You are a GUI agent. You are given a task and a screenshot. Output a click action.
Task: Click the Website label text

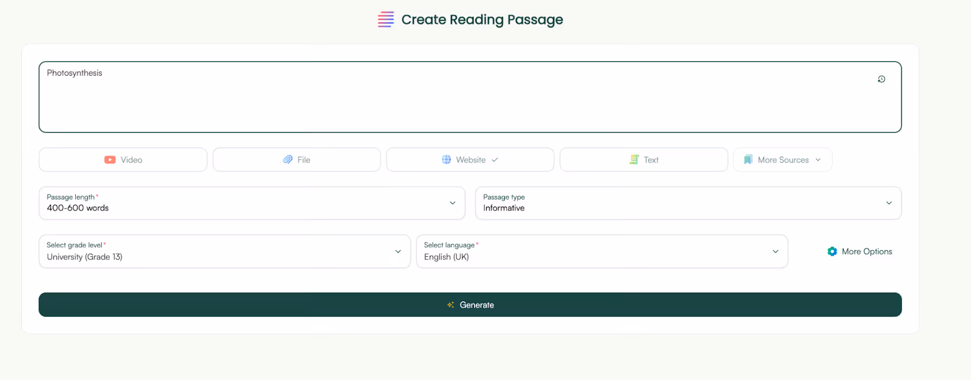point(471,160)
